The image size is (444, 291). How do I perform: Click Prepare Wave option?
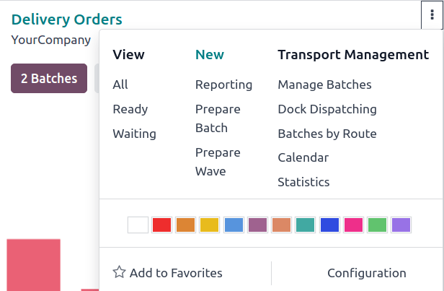(218, 162)
